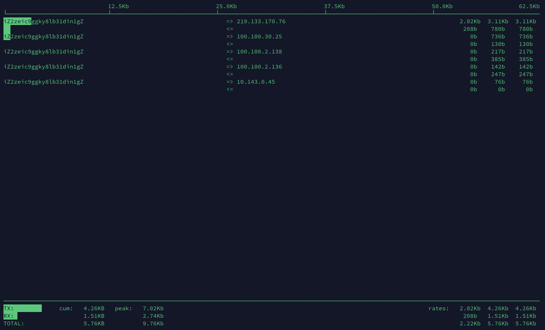Click the cum: label
The image size is (545, 330).
click(66, 309)
